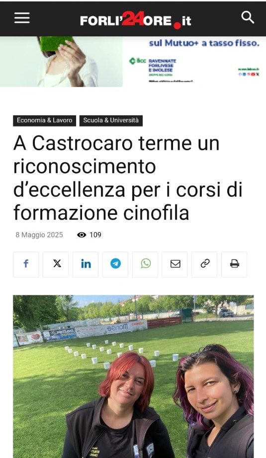Open Scuola & Università category
Viewport: 266px width, 458px height.
pos(111,120)
